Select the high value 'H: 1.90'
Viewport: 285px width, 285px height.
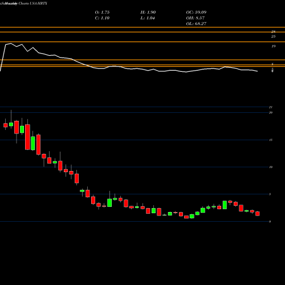pyautogui.click(x=148, y=13)
